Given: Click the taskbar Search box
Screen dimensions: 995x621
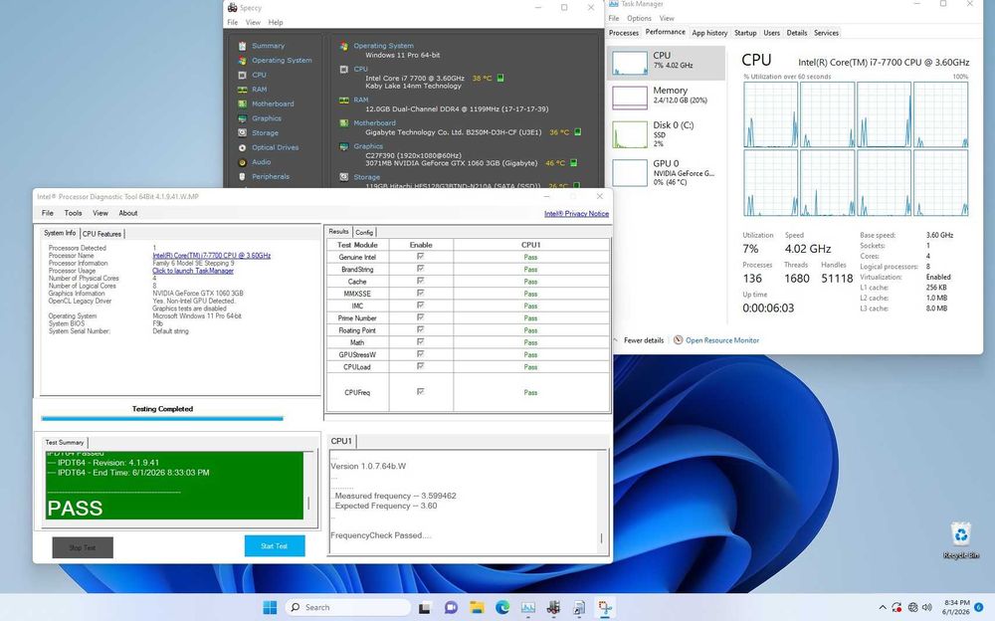Looking at the screenshot, I should coord(346,608).
